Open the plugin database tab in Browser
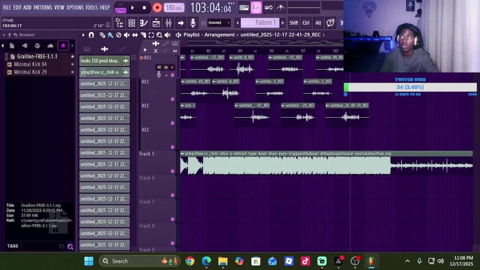Screen dimensions: 480x270 [25, 46]
